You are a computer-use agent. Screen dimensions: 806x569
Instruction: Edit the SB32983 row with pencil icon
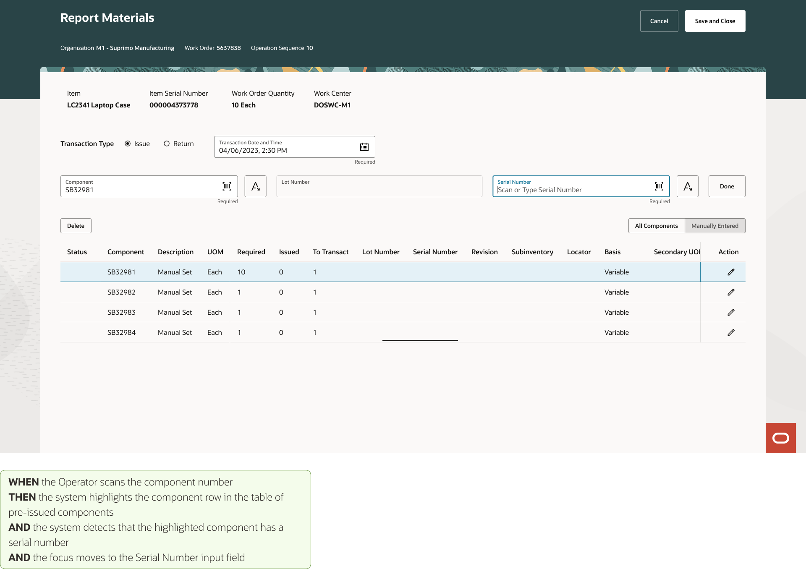pos(731,312)
